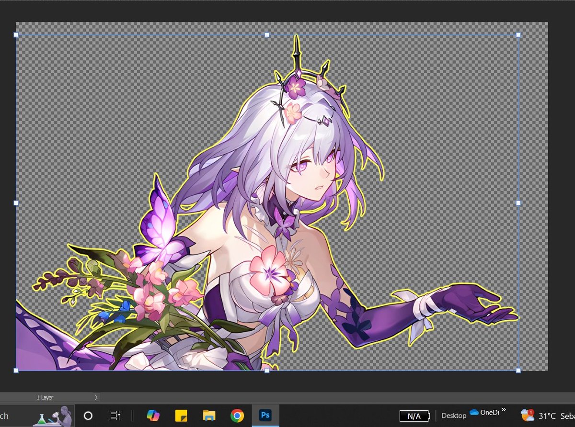Expand the taskbar toolbar overflow chevron
The image size is (575, 427).
click(504, 410)
